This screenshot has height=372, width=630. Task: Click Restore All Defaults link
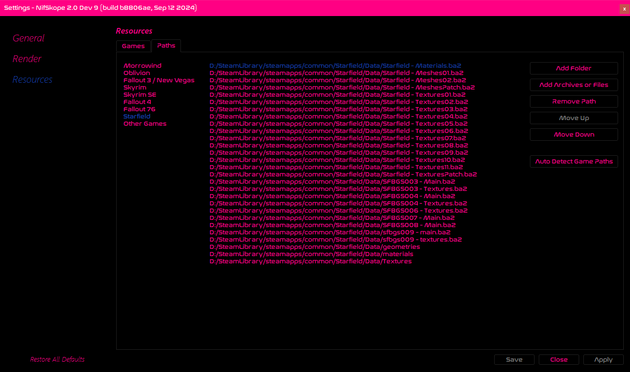pyautogui.click(x=57, y=359)
